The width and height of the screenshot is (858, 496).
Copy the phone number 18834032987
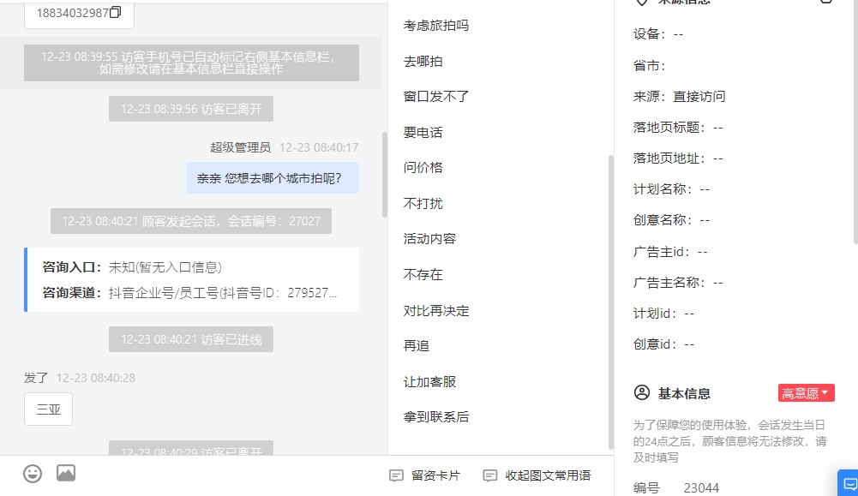pos(115,13)
